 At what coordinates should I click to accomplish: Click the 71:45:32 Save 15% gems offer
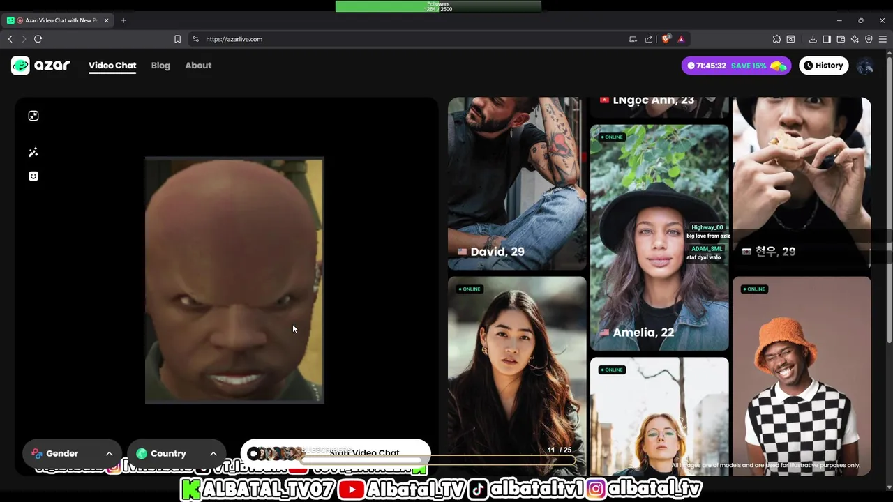click(737, 66)
